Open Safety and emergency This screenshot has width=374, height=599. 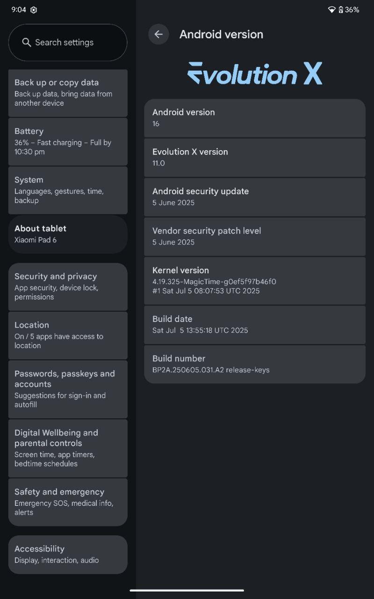click(68, 502)
